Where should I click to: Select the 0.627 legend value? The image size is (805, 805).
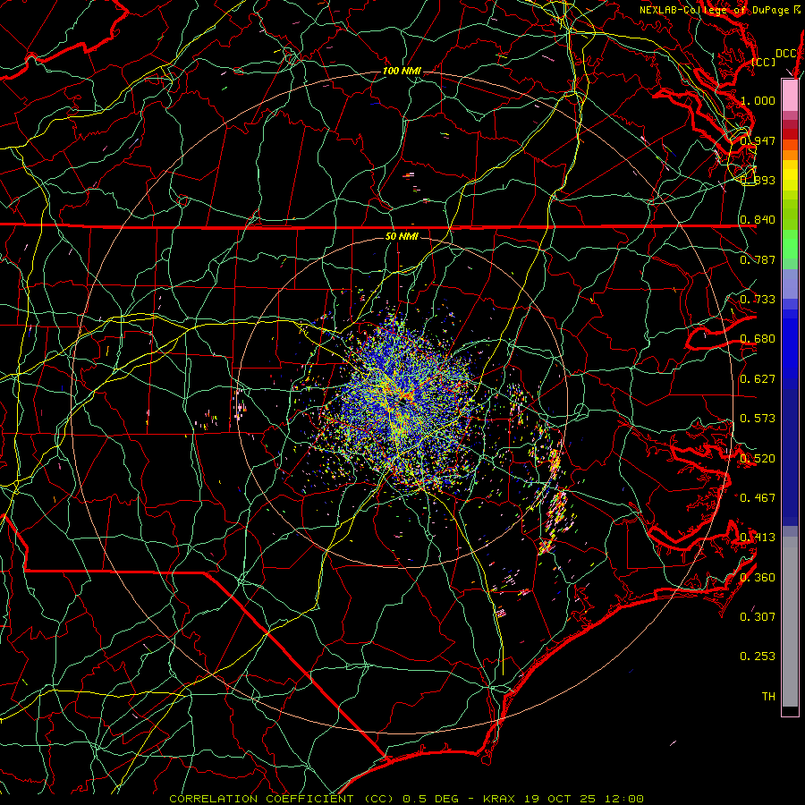(758, 379)
